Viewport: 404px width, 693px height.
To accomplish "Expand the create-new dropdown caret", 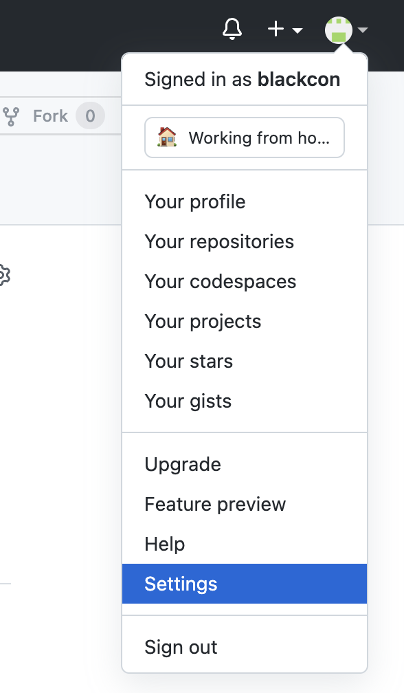I will [x=297, y=30].
